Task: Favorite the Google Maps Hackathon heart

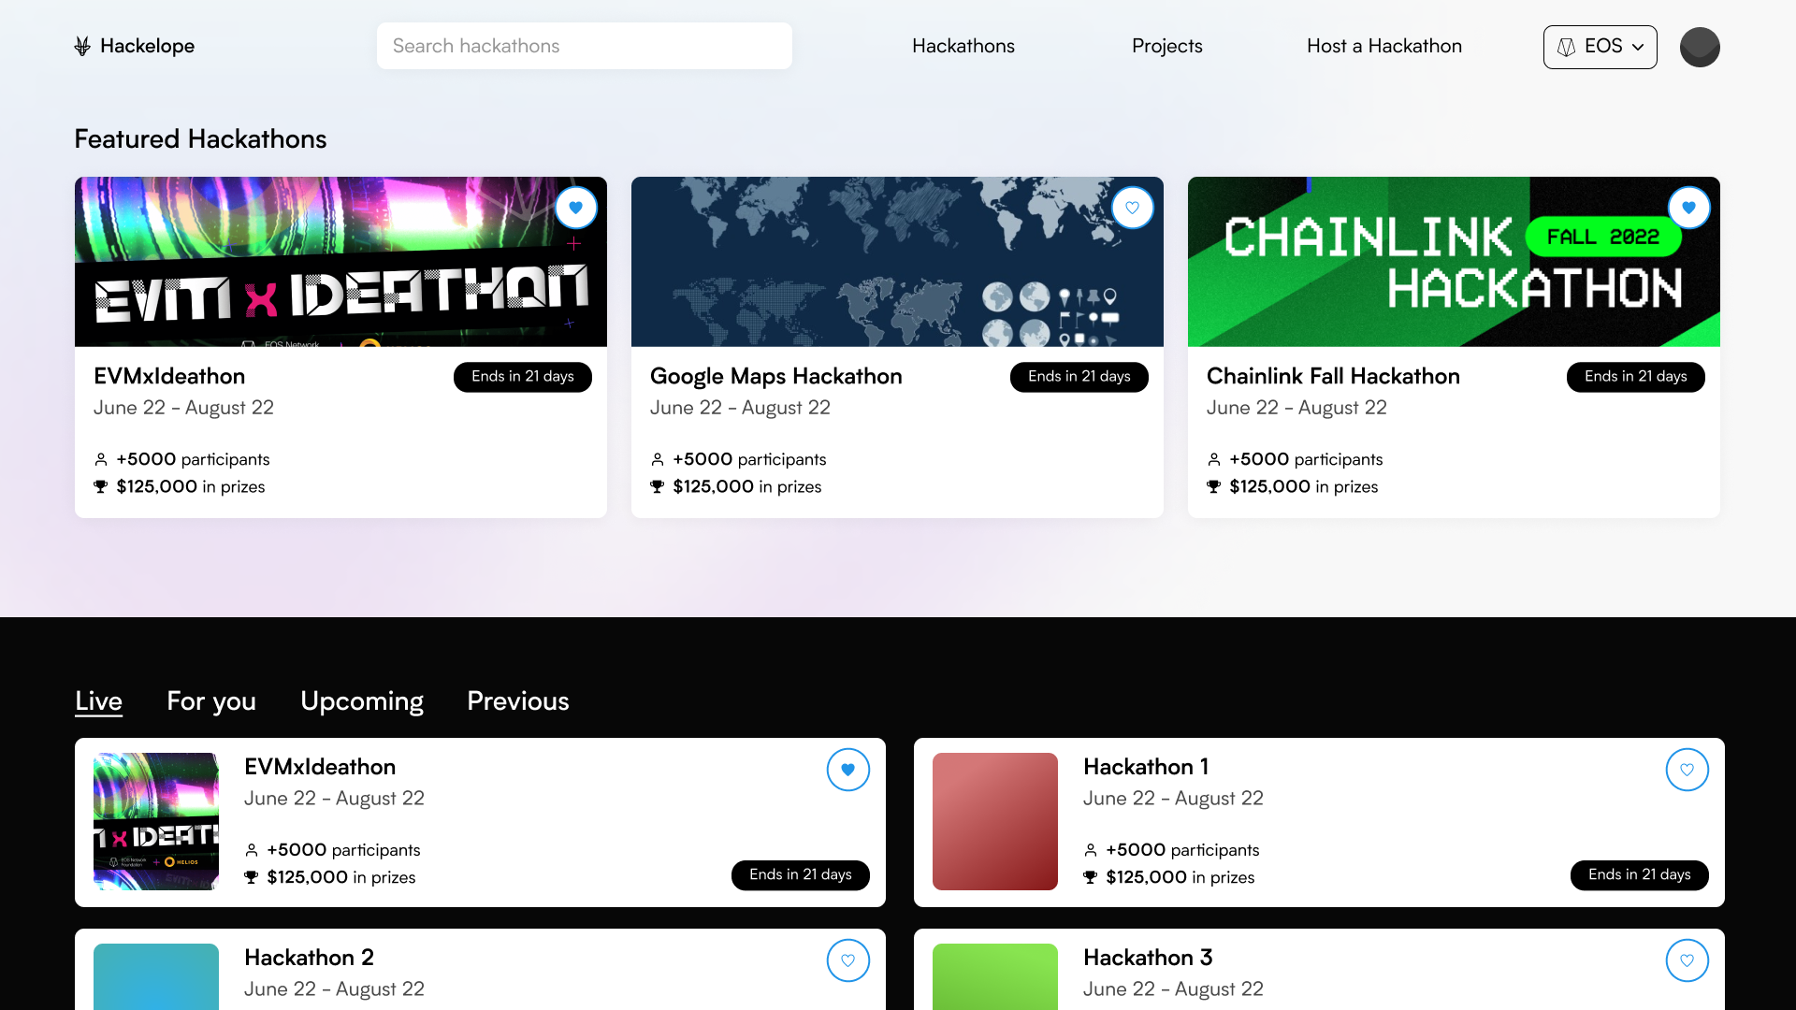Action: pos(1133,208)
